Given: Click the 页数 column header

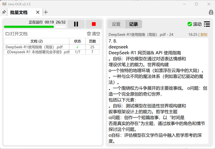Looking at the screenshot, I should coord(92,41).
